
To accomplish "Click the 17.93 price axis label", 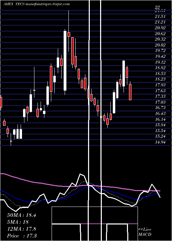I will 160,85.
